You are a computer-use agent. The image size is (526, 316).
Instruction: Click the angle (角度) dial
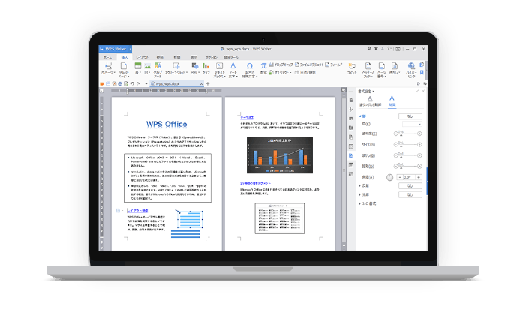389,177
